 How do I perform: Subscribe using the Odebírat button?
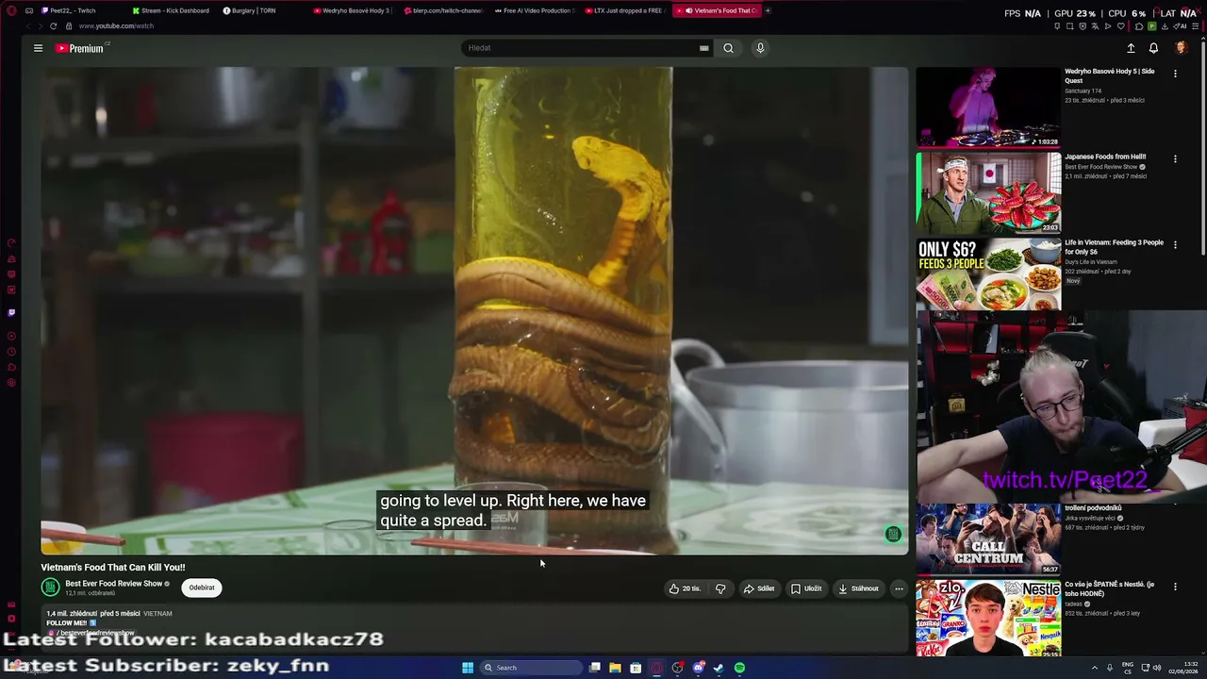(x=202, y=588)
